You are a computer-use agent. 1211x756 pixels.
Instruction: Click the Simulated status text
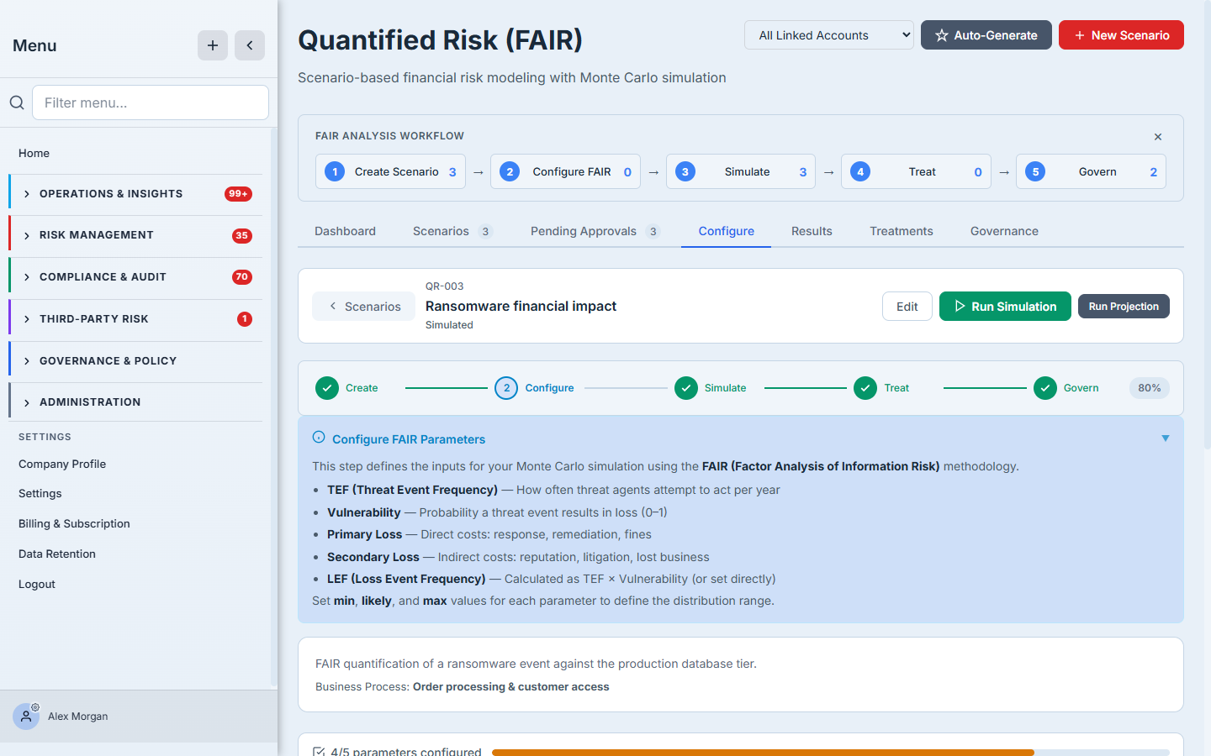449,325
